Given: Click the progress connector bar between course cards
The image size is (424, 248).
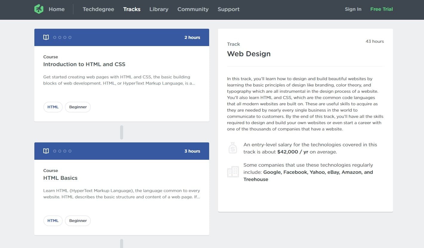Looking at the screenshot, I should coord(122,132).
